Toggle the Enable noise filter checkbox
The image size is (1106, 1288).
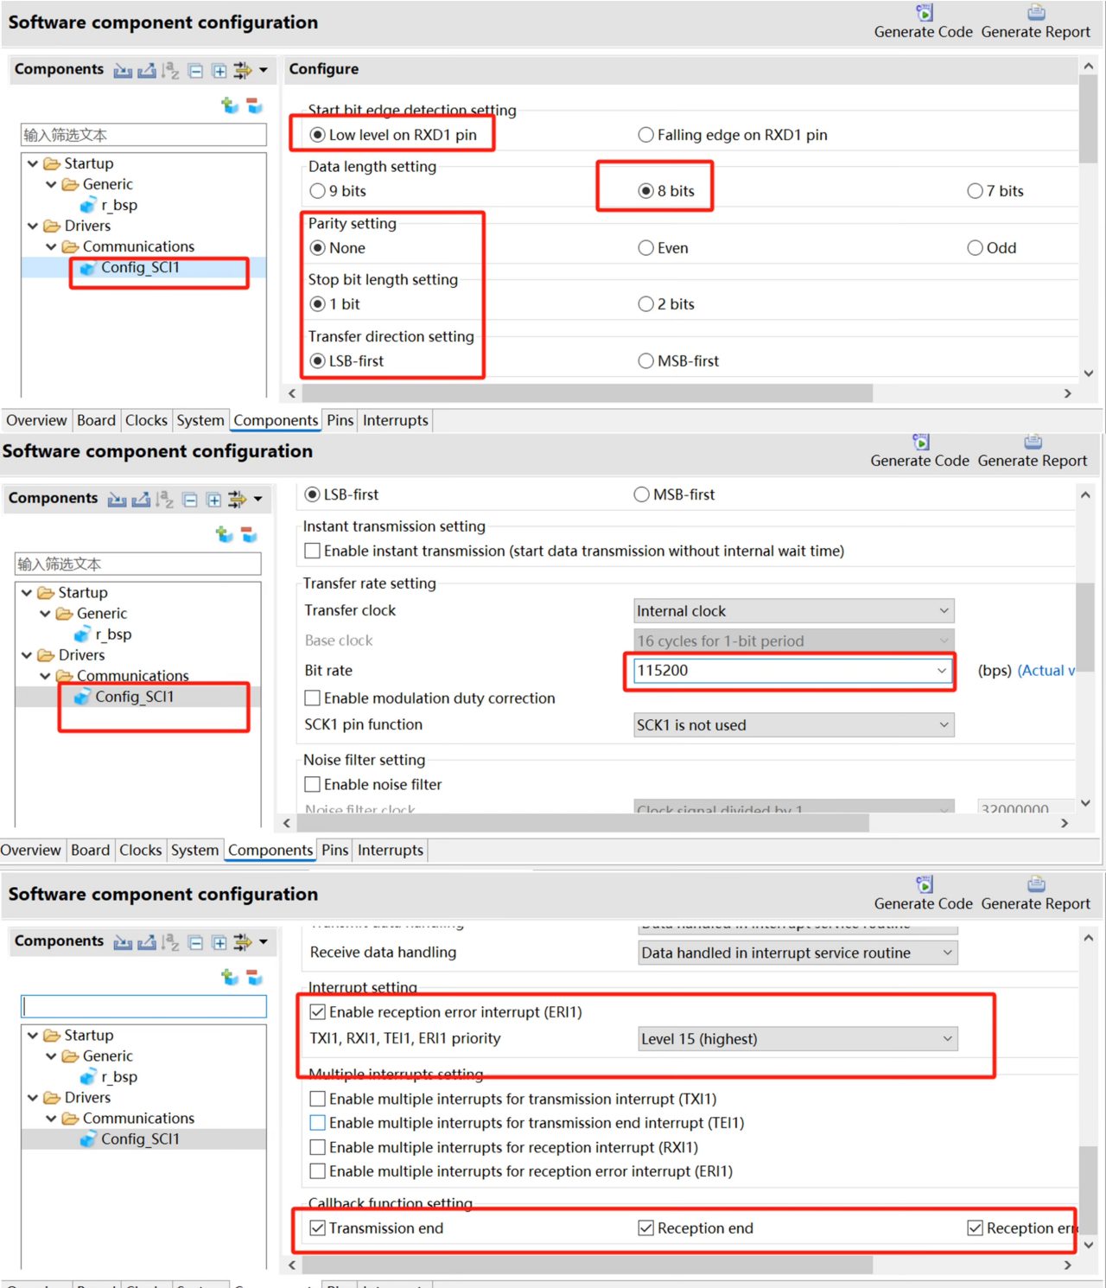(373, 784)
